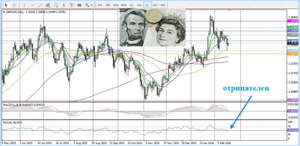Click the magenta 1.38000 price level label
This screenshot has height=146, width=300.
(292, 21)
